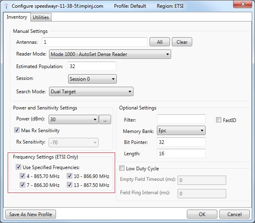
Task: Toggle Use Specified Frequencies checkbox
Action: click(x=18, y=167)
